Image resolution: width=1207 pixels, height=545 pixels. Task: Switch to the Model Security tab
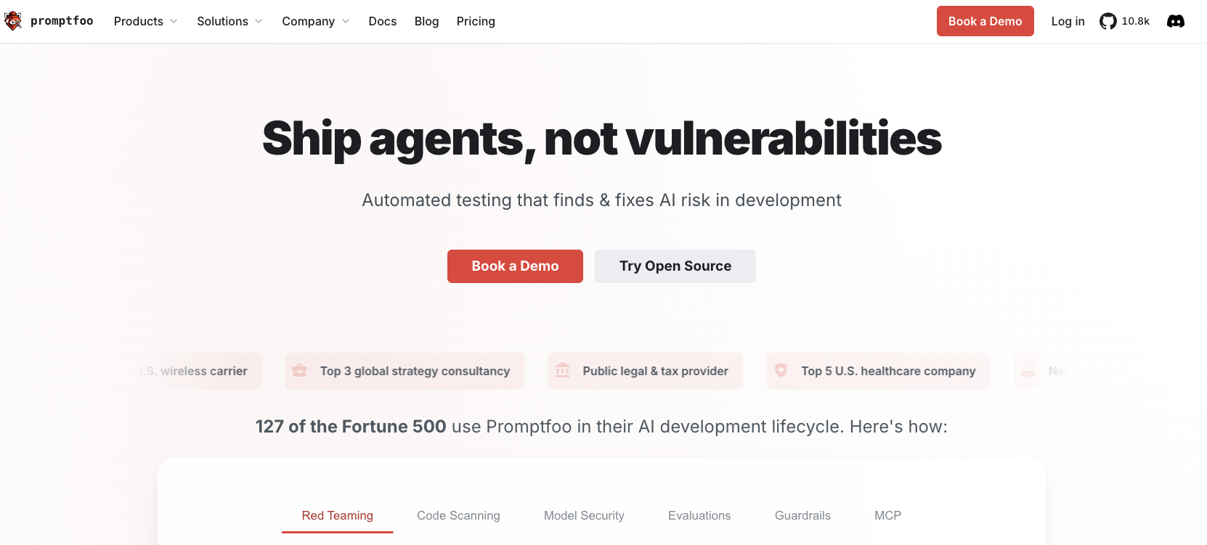coord(584,515)
